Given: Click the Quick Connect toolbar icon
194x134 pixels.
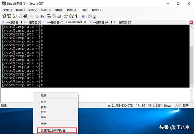Looking at the screenshot, I should 9,16.
